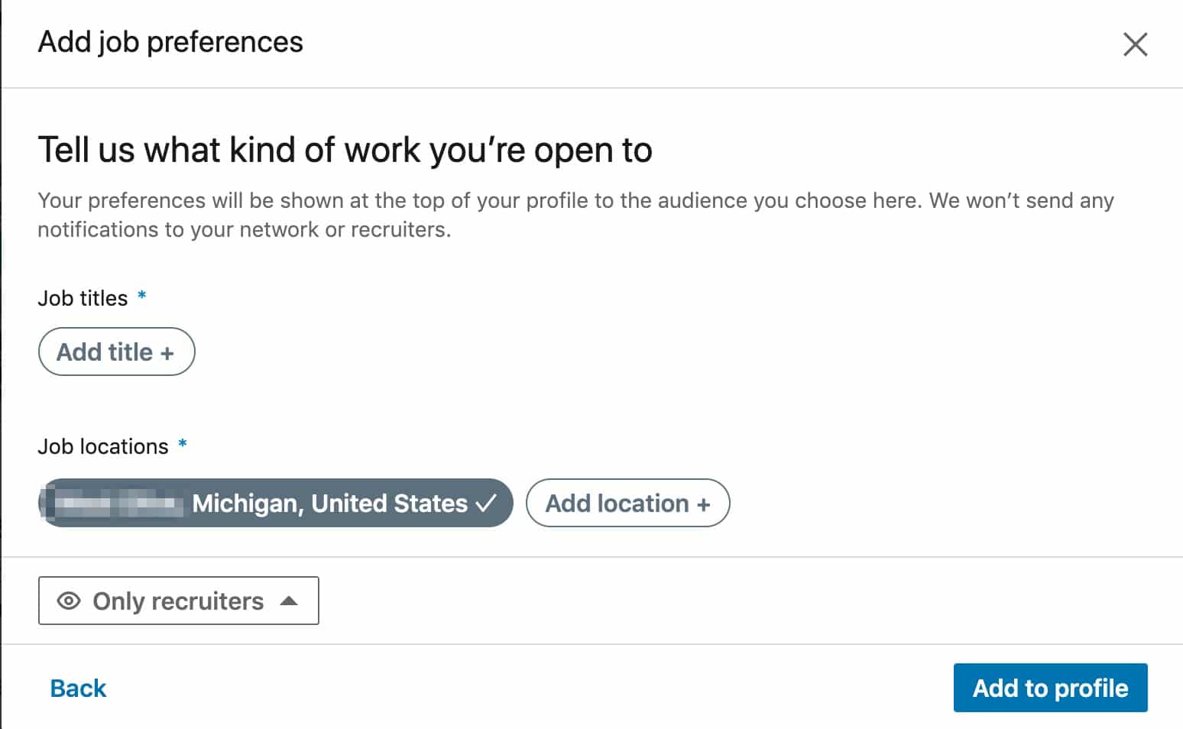Screen dimensions: 1183x729
Task: Click the plus icon inside Add title
Action: pyautogui.click(x=167, y=354)
